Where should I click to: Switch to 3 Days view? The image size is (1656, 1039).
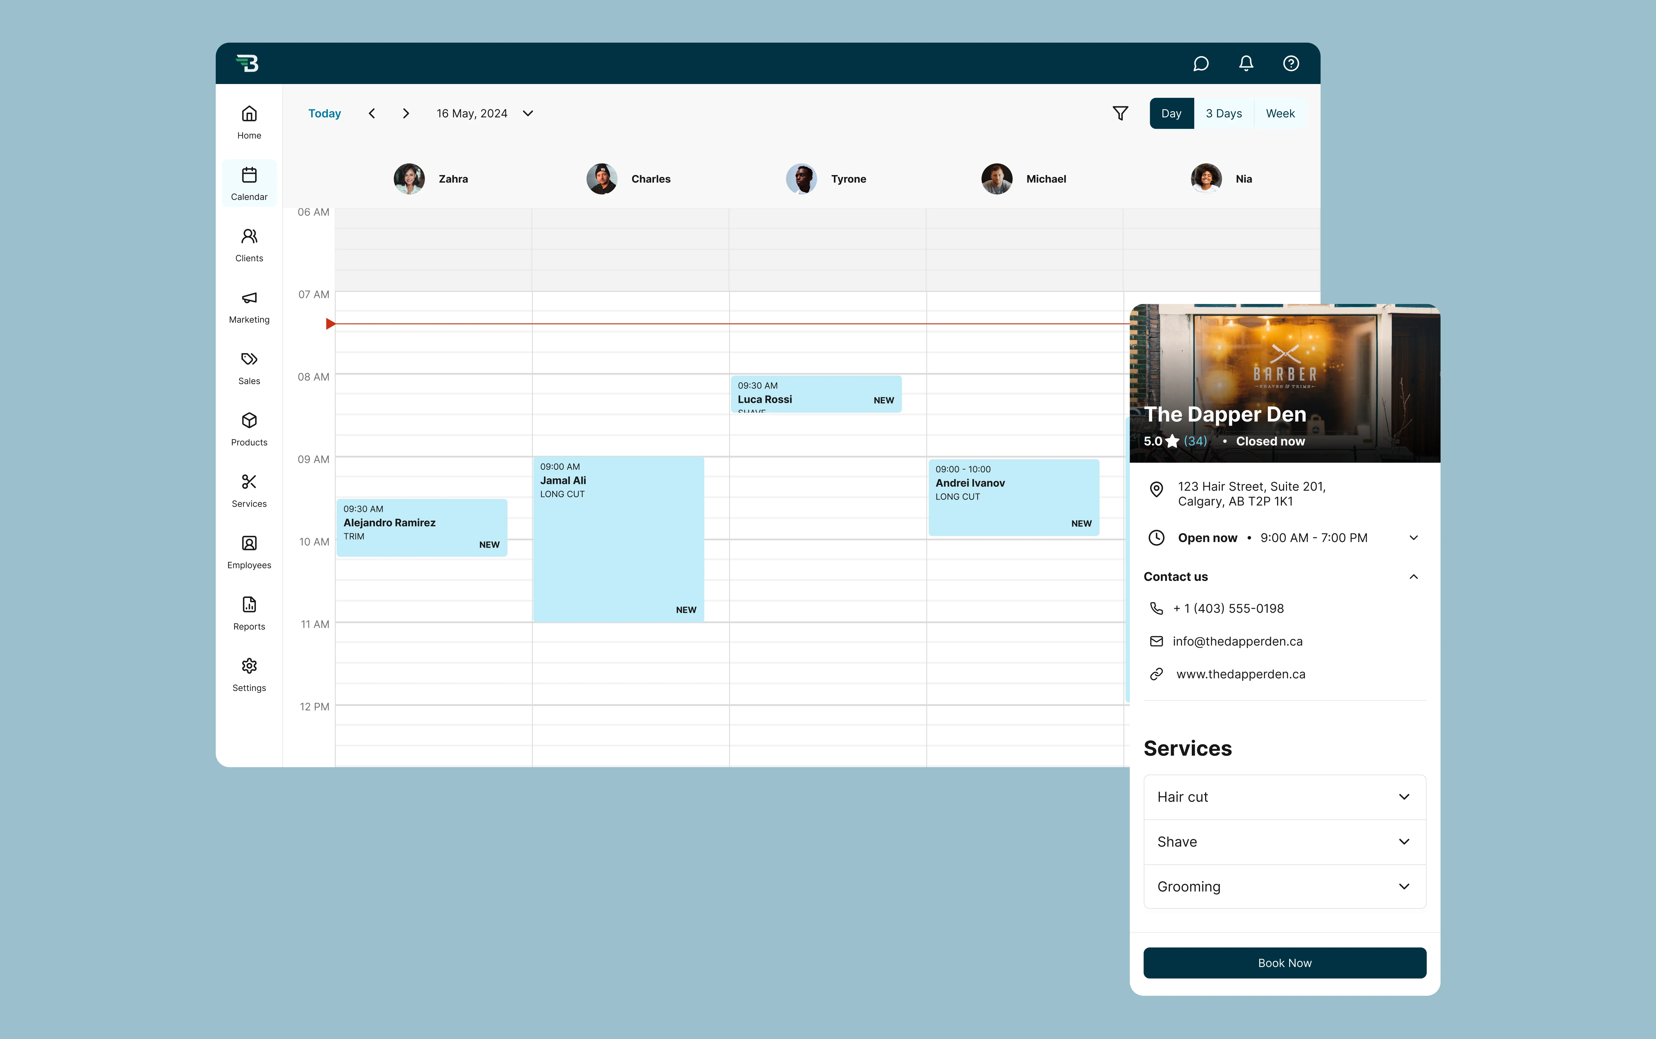tap(1223, 113)
